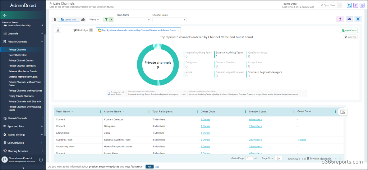The width and height of the screenshot is (368, 170).
Task: Expand User Activities sidebar section
Action: click(42, 143)
